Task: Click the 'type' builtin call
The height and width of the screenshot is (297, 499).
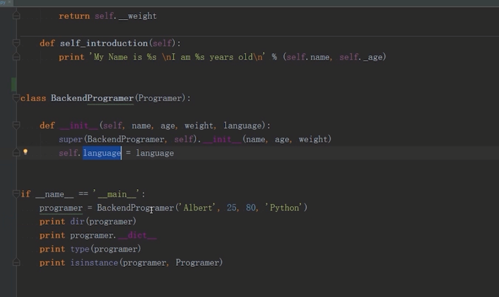Action: click(x=80, y=249)
